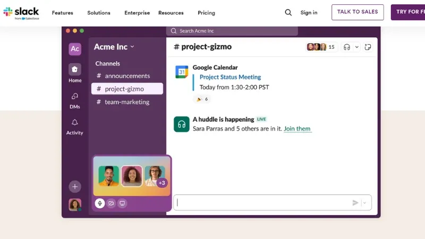
Task: Toggle the huddle microphone
Action: click(100, 203)
